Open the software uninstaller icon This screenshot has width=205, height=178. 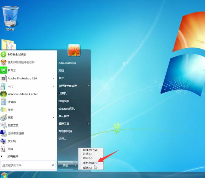3,62
